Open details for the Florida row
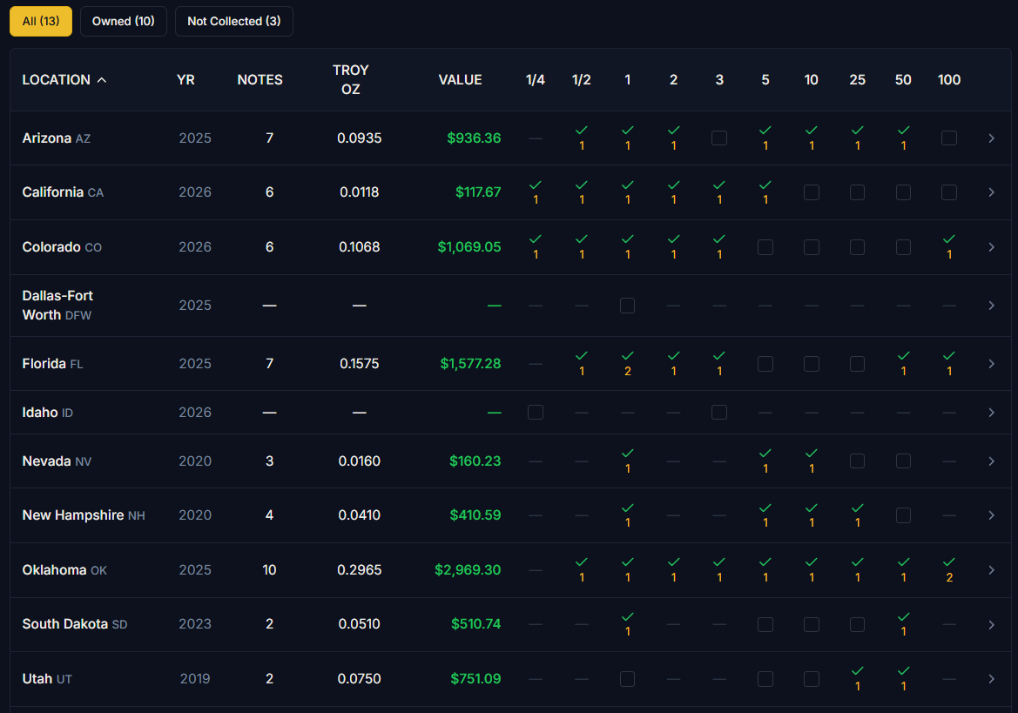 991,363
